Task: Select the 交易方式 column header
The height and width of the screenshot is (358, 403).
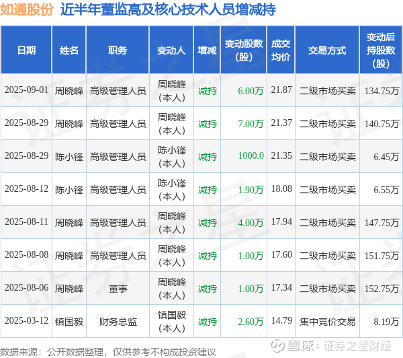Action: coord(327,50)
